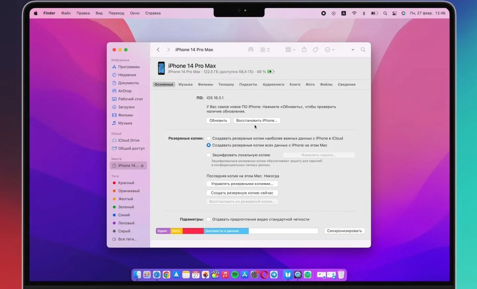Open the Apple menu
The height and width of the screenshot is (289, 477).
pos(36,13)
